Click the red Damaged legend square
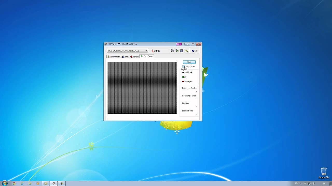Screen dimensions: 332x186 pyautogui.click(x=183, y=81)
